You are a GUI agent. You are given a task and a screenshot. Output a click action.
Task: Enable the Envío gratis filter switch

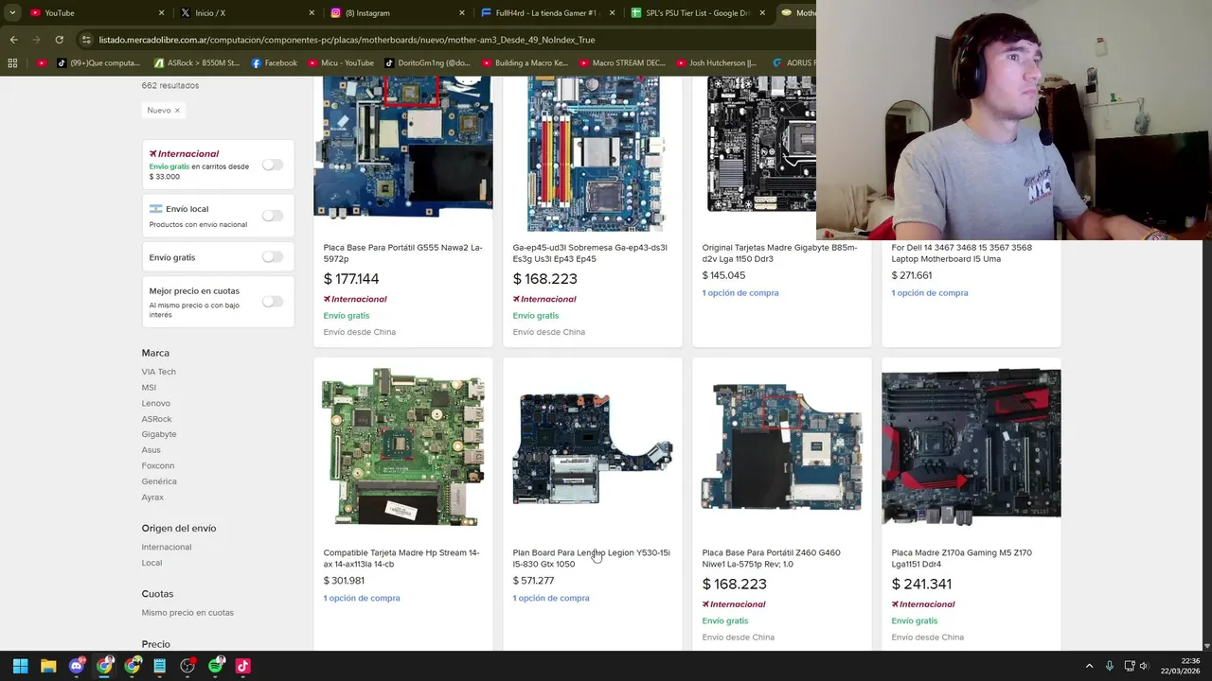click(x=273, y=256)
